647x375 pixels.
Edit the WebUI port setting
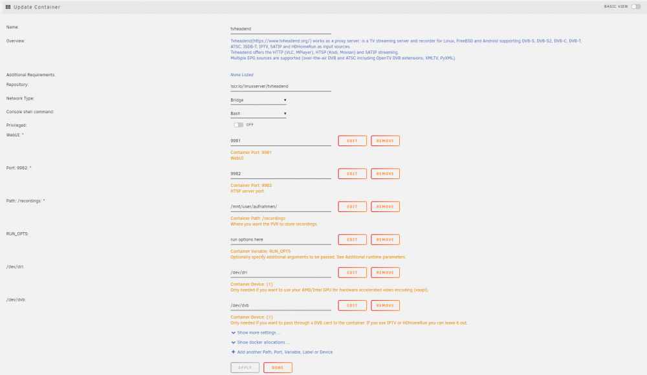353,141
